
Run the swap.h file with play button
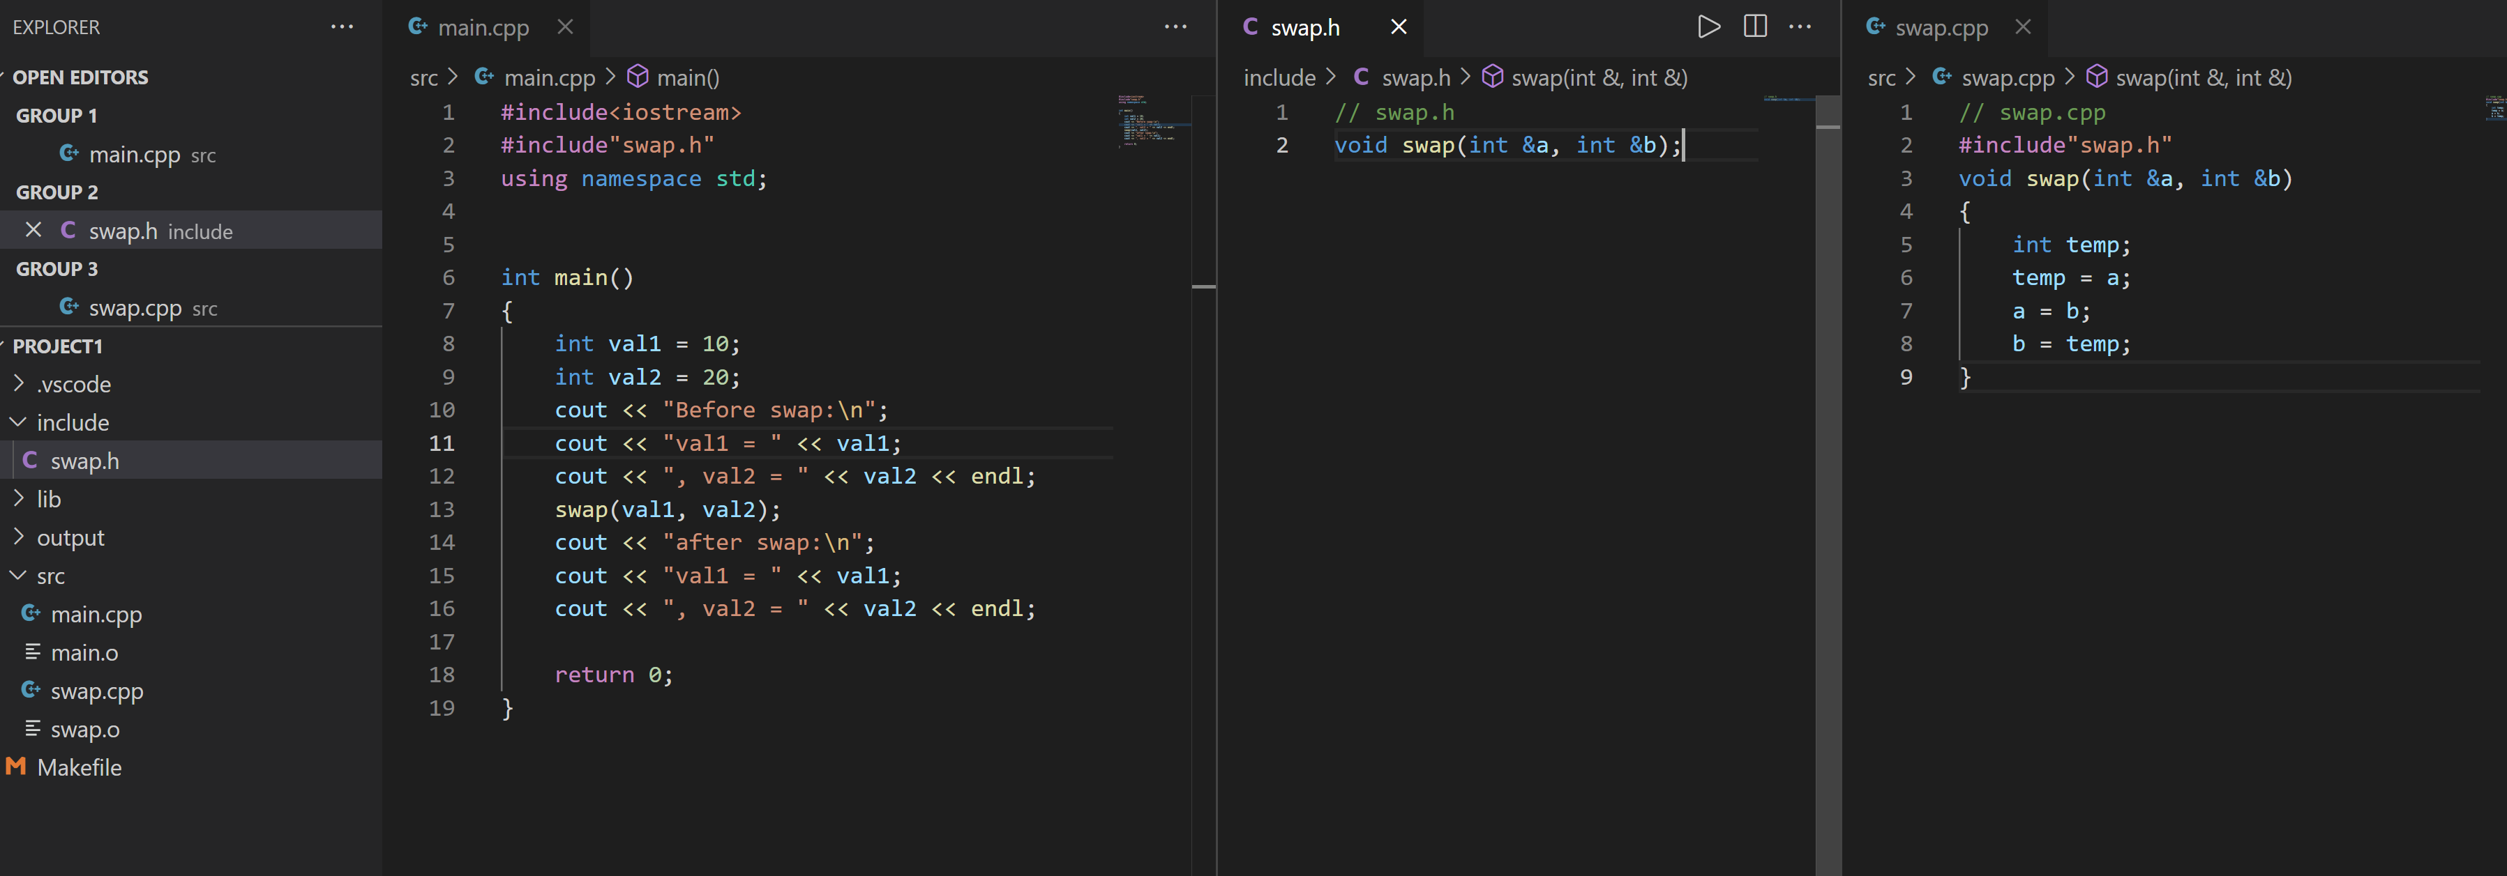click(x=1708, y=26)
